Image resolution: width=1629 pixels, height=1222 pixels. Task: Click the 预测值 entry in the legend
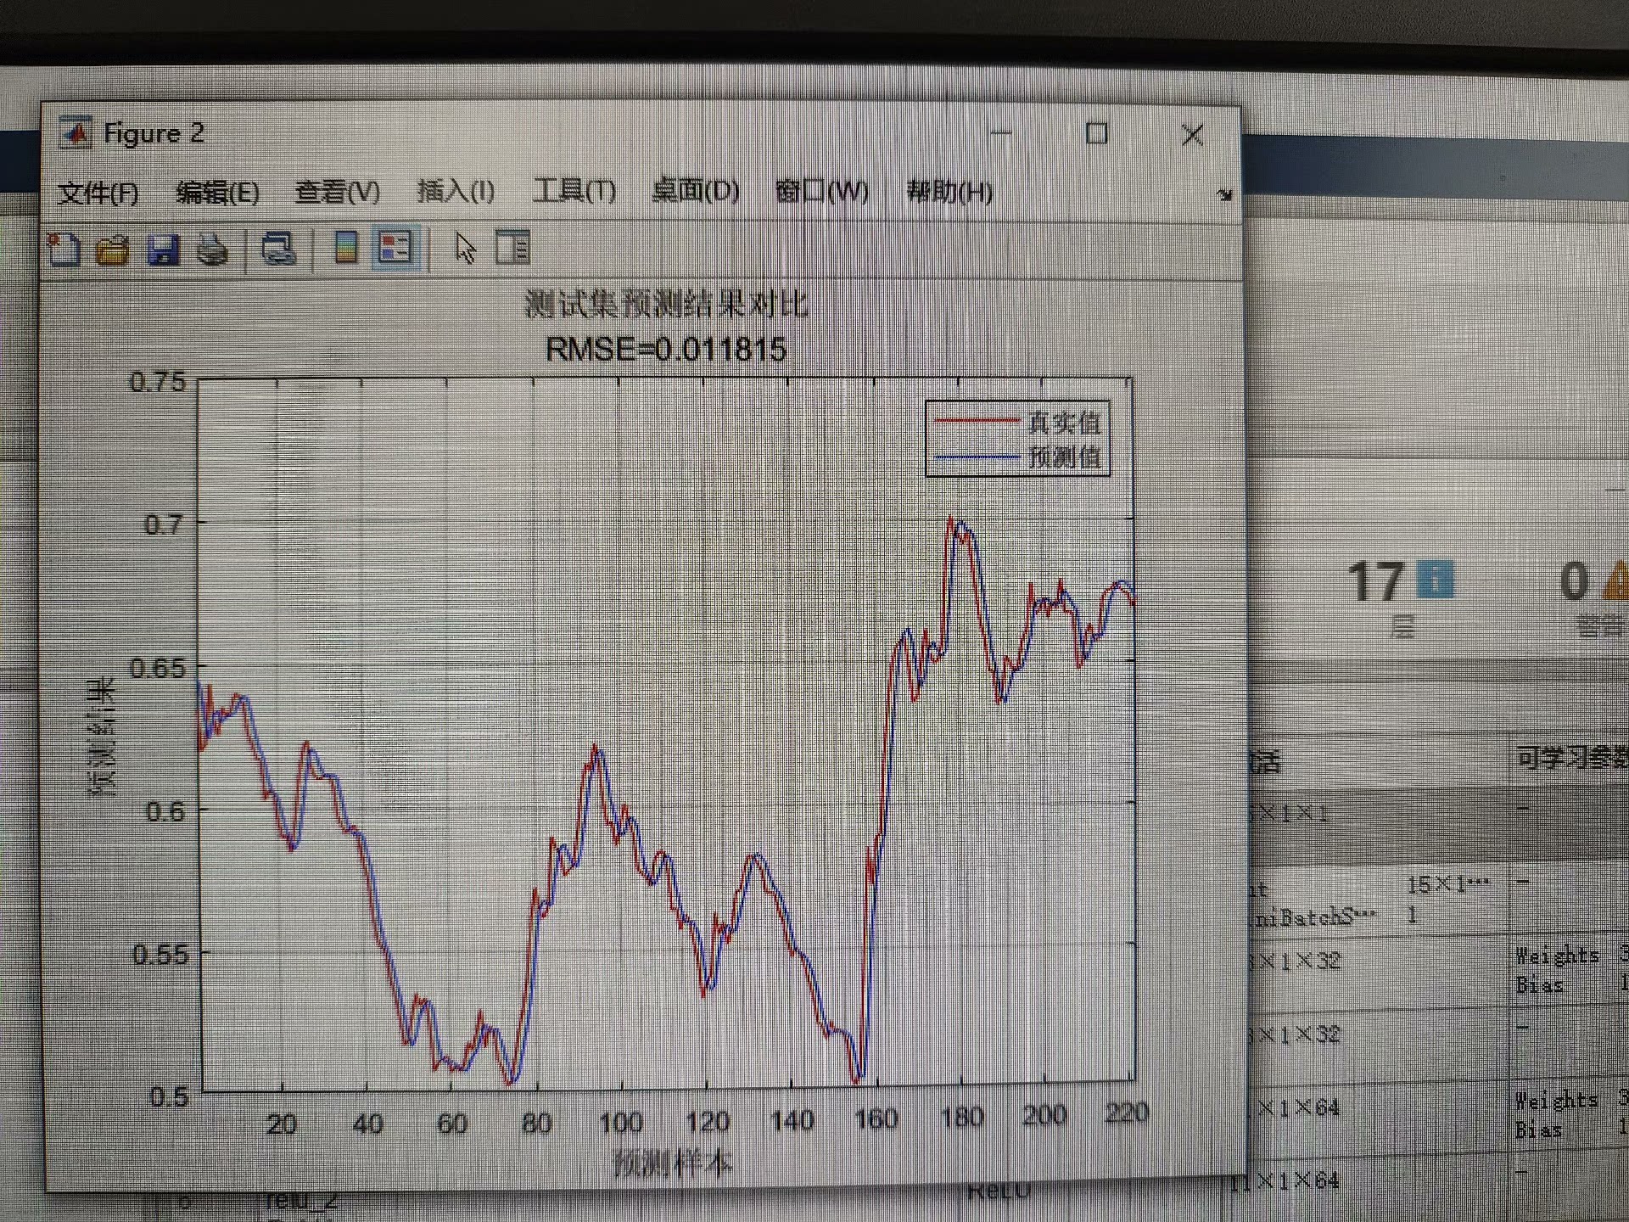click(x=1064, y=457)
